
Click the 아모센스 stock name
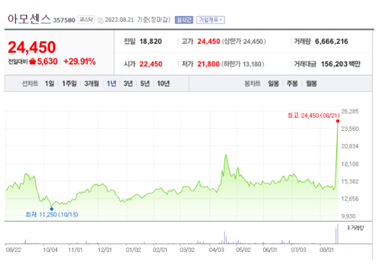click(x=29, y=19)
